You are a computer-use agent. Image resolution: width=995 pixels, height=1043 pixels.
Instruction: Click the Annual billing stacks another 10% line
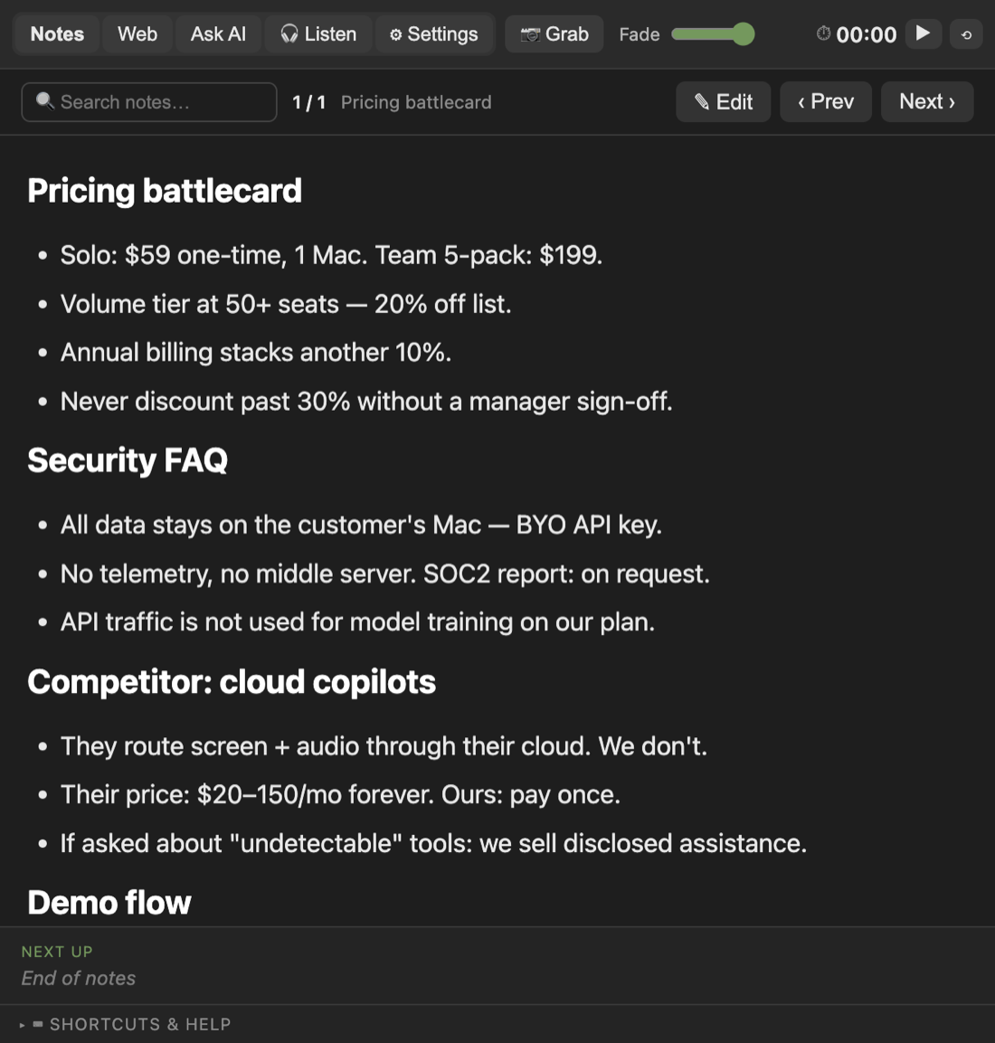[x=256, y=353]
